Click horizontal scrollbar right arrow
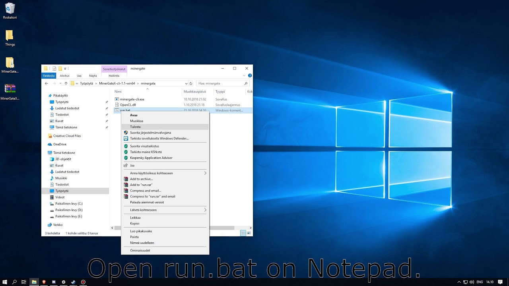This screenshot has height=286, width=509. (x=251, y=228)
